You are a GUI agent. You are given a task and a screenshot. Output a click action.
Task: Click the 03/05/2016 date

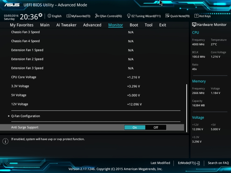tap(11, 16)
